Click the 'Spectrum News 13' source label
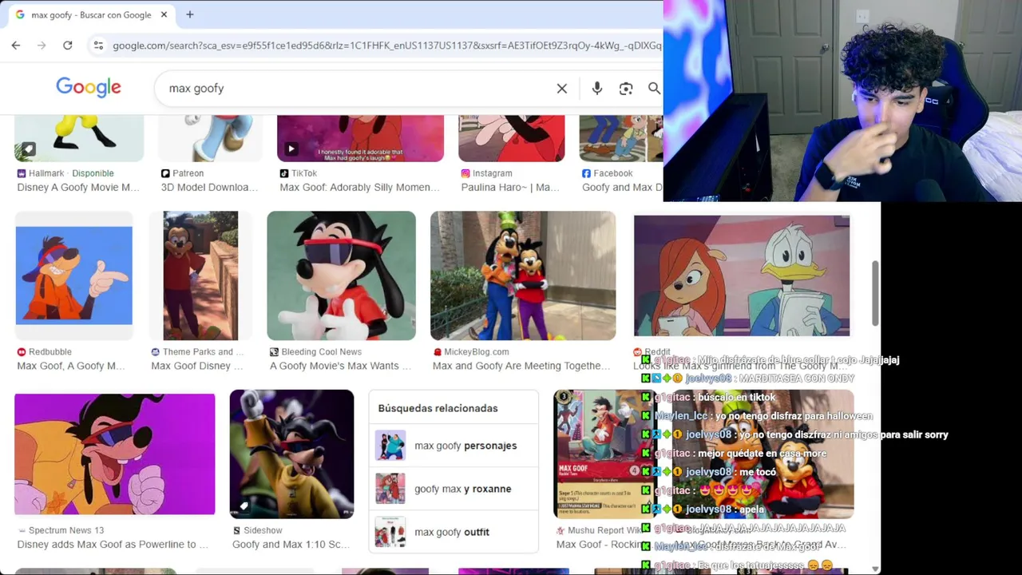Viewport: 1022px width, 575px height. tap(66, 531)
